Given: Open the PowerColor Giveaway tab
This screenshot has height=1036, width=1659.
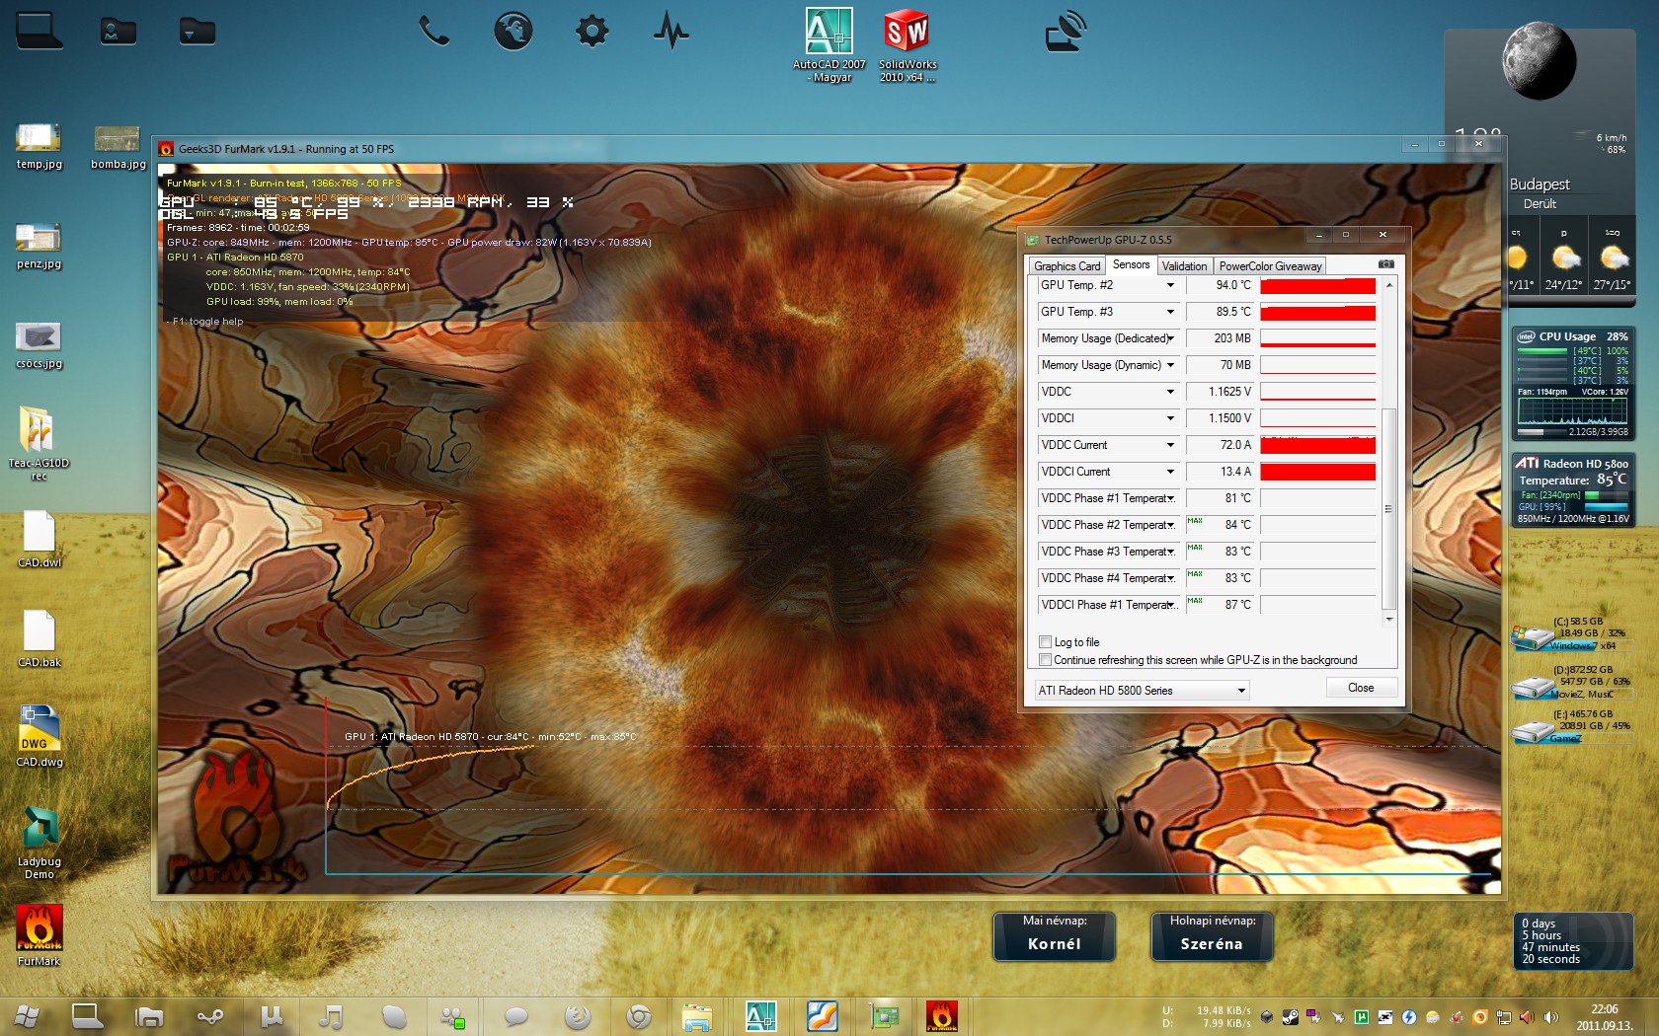Looking at the screenshot, I should pos(1270,266).
